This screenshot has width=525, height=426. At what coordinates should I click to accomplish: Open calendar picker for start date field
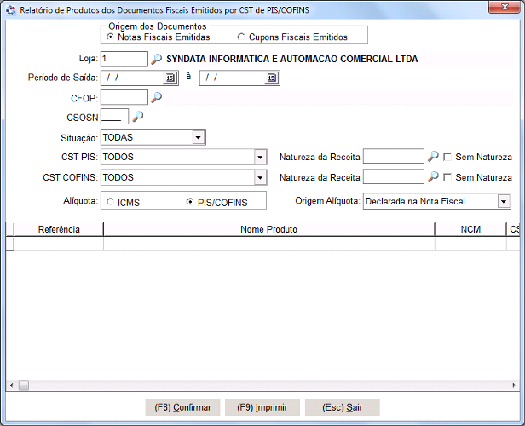[170, 78]
